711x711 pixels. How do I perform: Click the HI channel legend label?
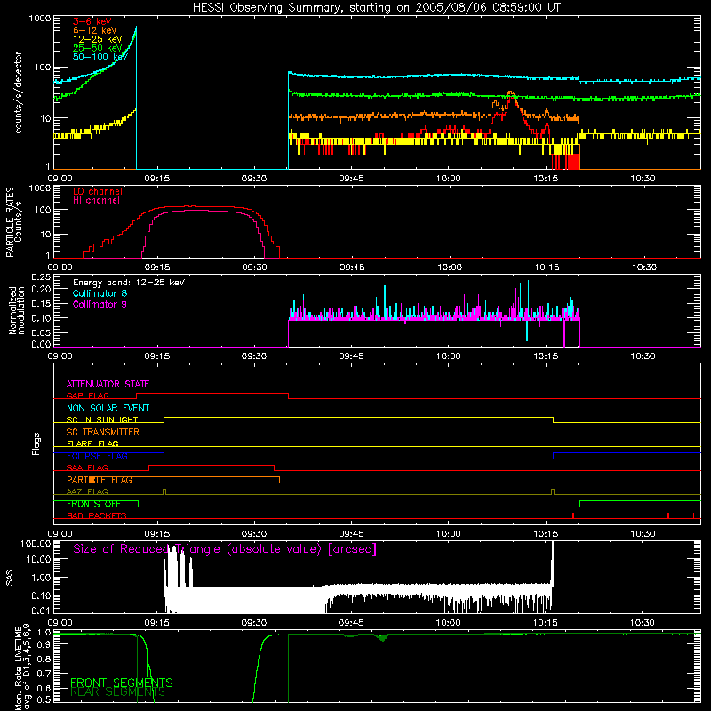(x=96, y=200)
